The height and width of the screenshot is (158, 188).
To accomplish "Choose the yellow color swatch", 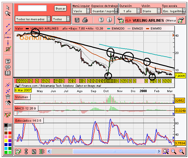I will [x=6, y=141].
